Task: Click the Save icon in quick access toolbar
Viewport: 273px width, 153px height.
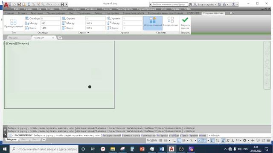Action: pyautogui.click(x=19, y=4)
